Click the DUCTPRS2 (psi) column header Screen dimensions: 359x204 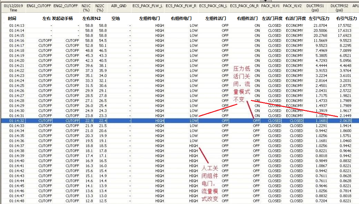(x=340, y=8)
